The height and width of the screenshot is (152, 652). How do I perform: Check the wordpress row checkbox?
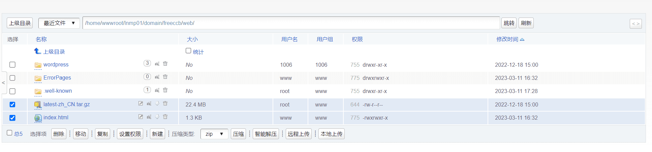pos(12,65)
